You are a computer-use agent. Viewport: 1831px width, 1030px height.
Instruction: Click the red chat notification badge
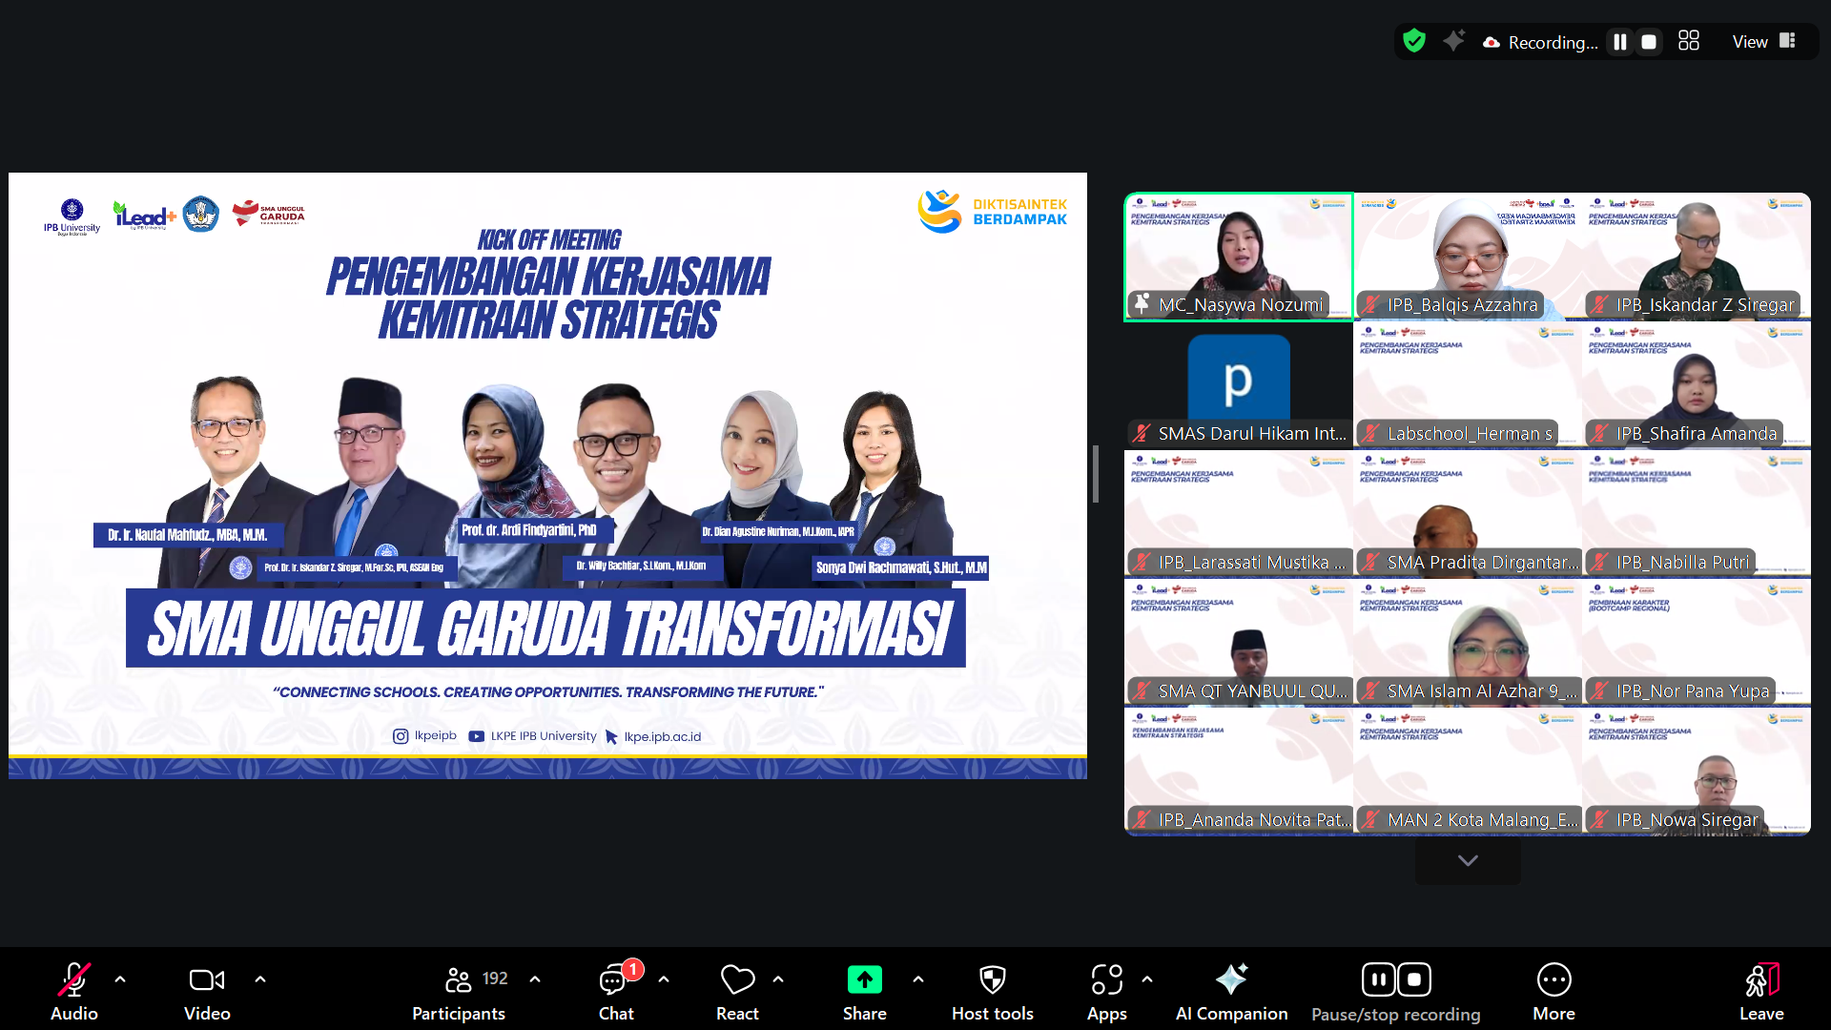tap(633, 969)
